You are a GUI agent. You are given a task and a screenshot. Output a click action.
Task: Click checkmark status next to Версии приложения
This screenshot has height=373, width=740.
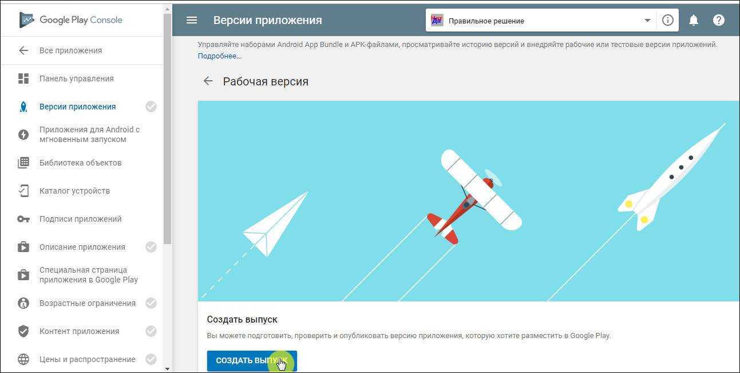click(x=151, y=107)
